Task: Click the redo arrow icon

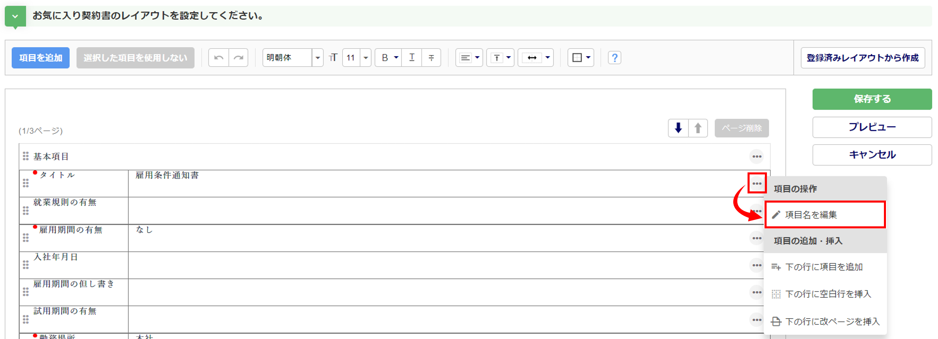Action: click(238, 58)
